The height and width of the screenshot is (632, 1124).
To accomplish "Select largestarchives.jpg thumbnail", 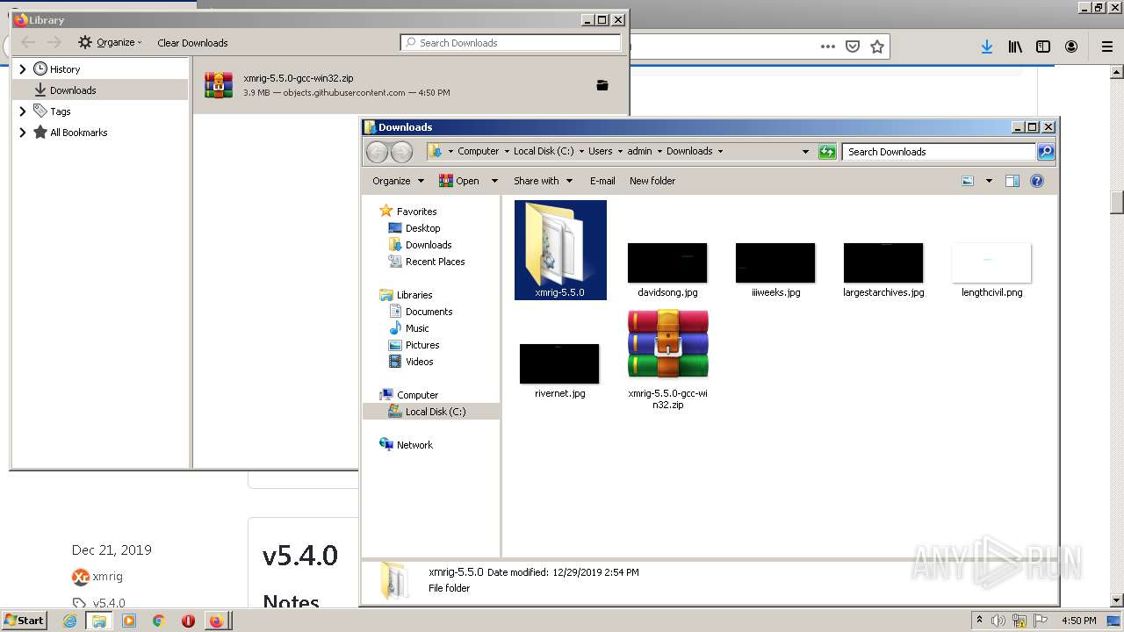I will (883, 270).
